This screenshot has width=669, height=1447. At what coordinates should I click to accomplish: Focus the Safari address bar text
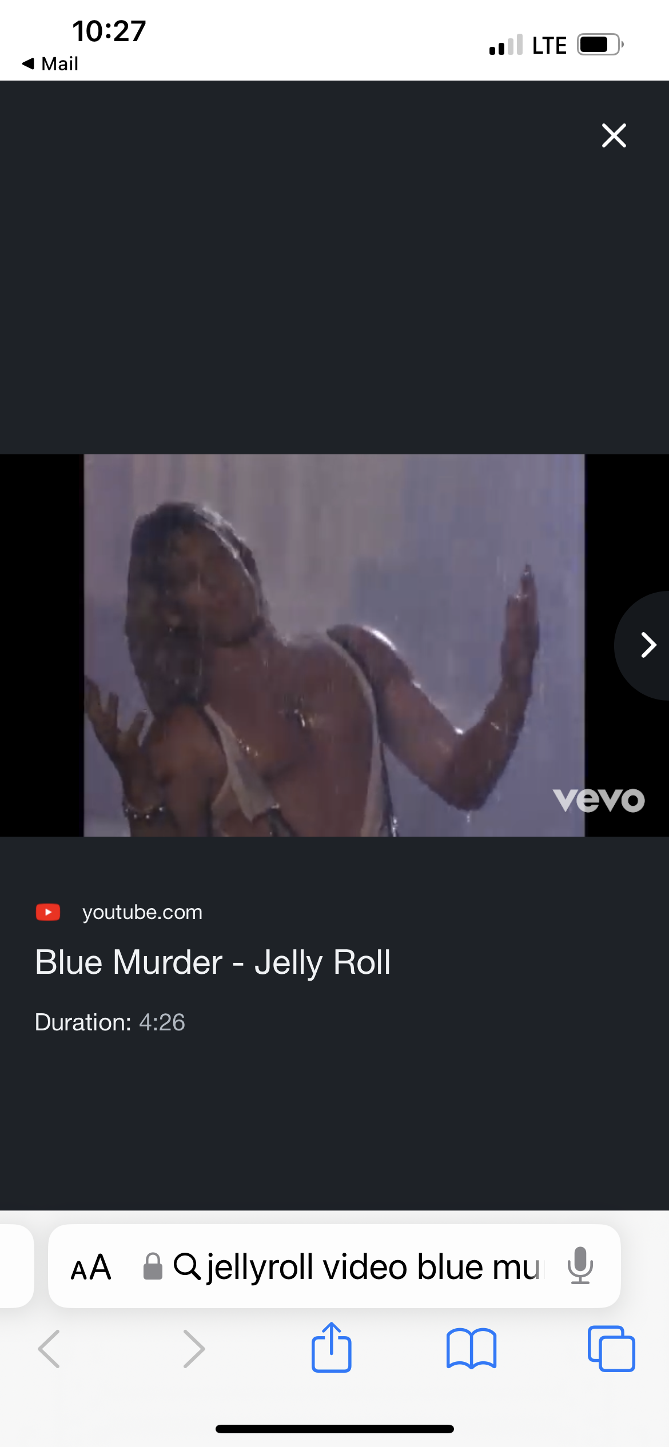coord(373,1267)
